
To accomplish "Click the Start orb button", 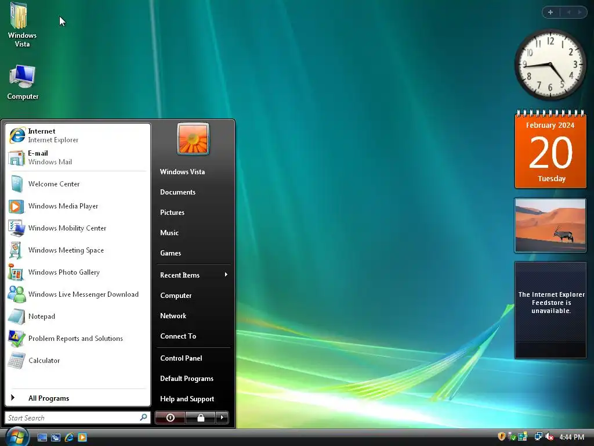I will pyautogui.click(x=17, y=437).
